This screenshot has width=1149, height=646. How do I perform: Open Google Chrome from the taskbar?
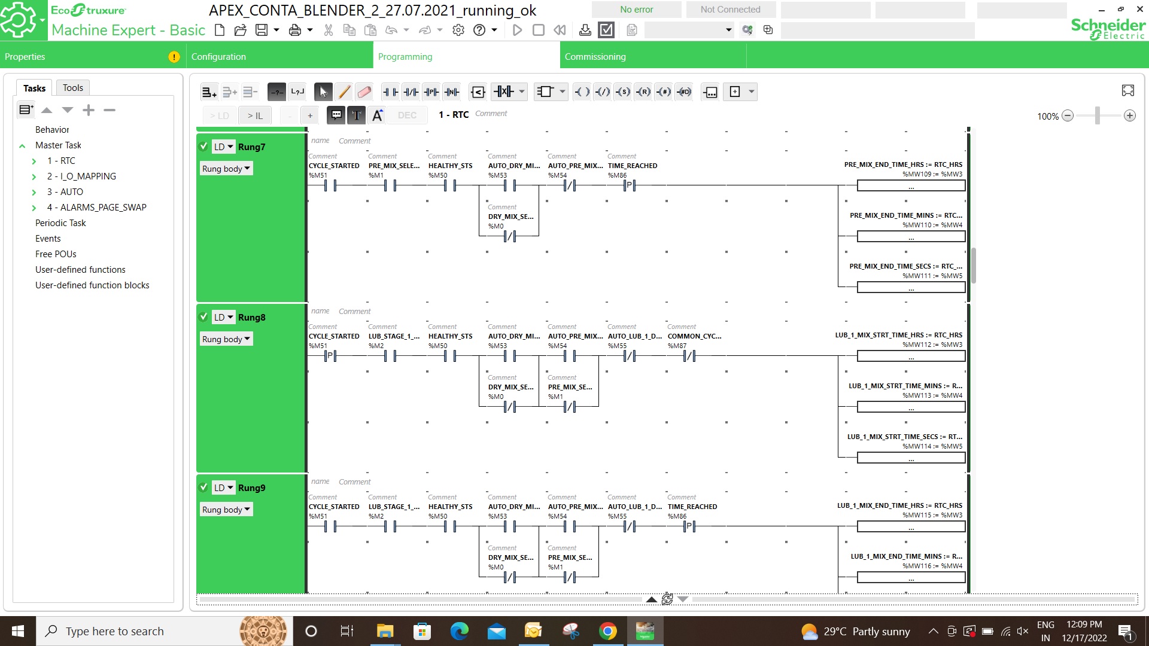click(608, 631)
